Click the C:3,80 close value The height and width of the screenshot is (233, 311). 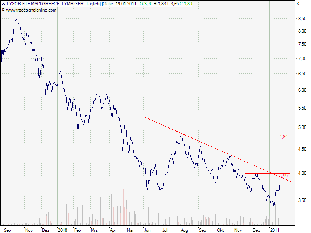pyautogui.click(x=186, y=4)
